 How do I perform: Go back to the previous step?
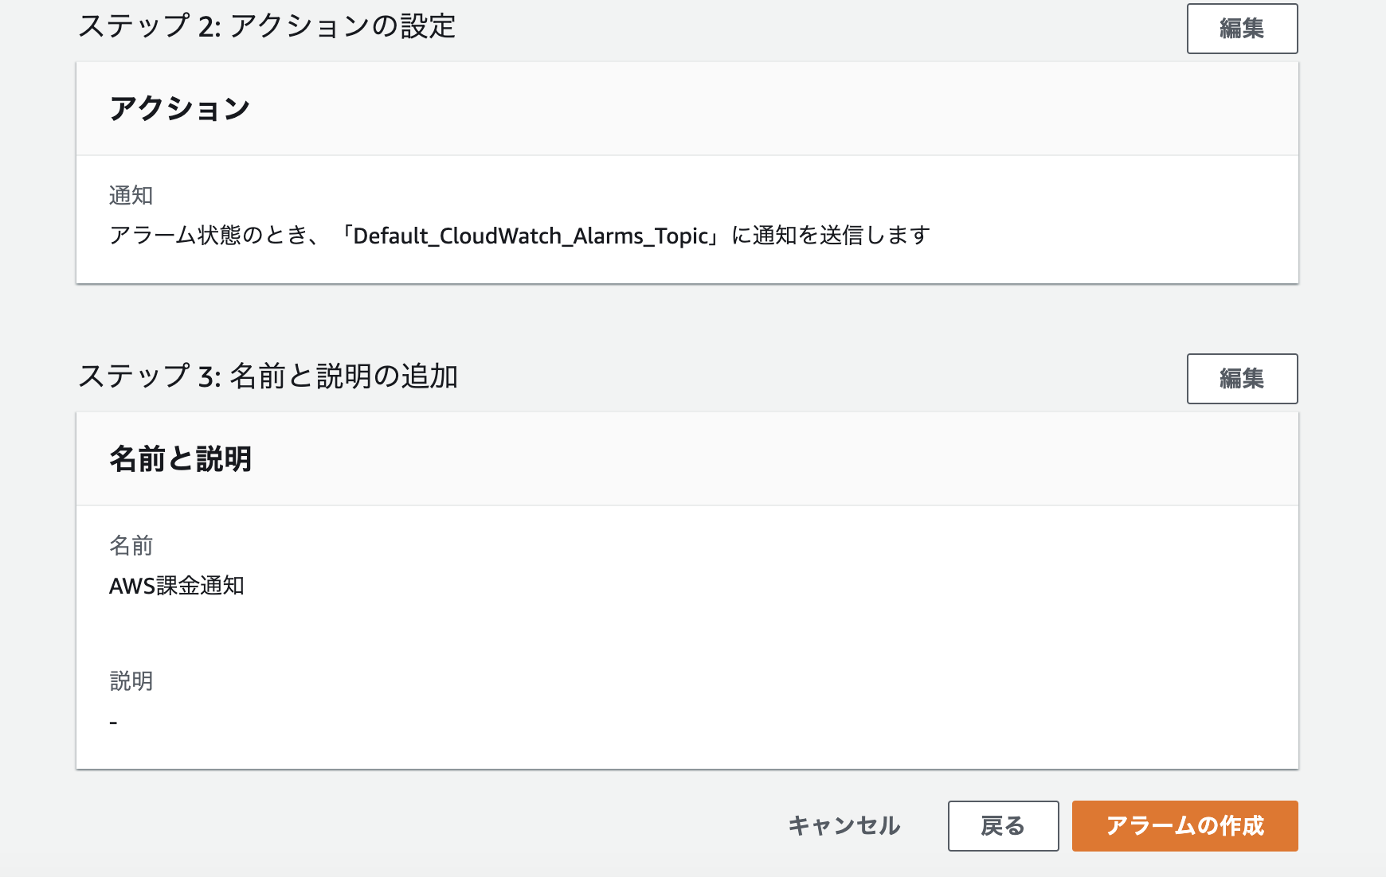point(1003,826)
